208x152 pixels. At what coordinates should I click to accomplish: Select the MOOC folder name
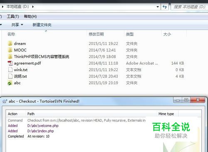[20, 50]
